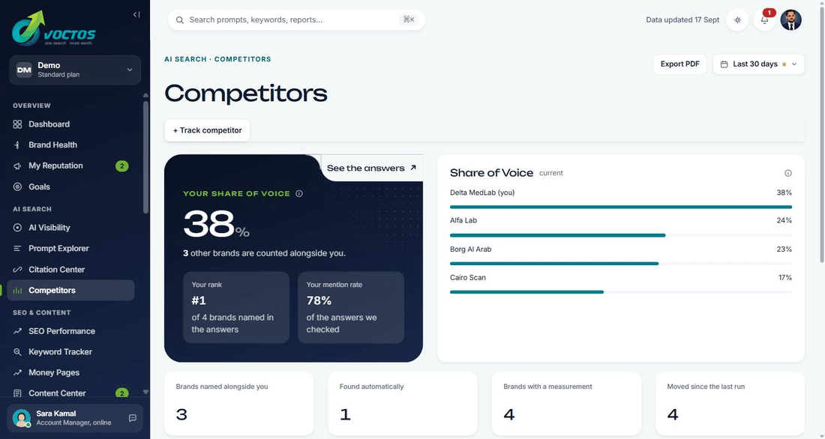The image size is (825, 439).
Task: Open SEO Performance
Action: (70, 331)
